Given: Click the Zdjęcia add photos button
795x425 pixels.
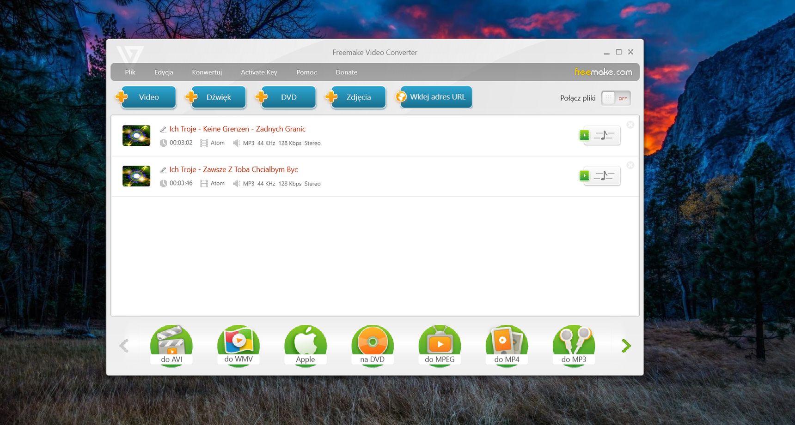Looking at the screenshot, I should (355, 97).
